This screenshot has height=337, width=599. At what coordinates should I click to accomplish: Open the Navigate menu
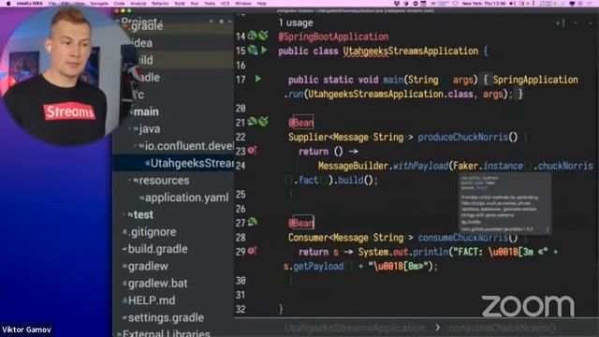[x=99, y=4]
